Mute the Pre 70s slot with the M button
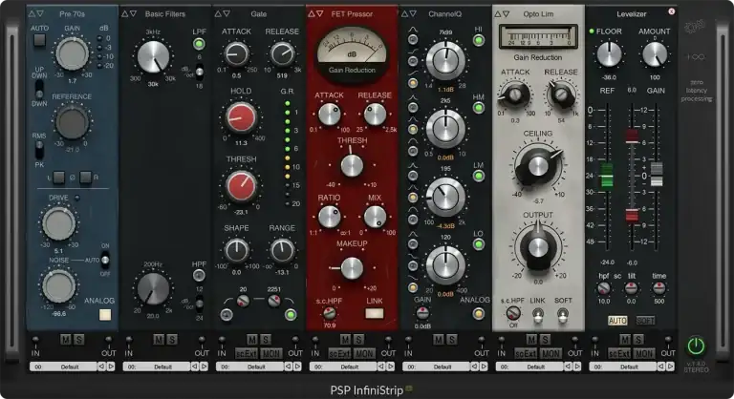 click(x=66, y=340)
